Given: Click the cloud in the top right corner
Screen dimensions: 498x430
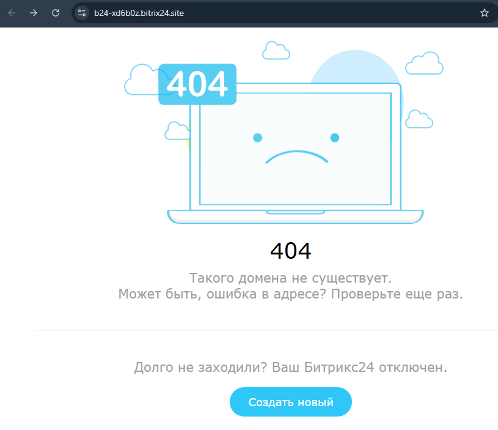Looking at the screenshot, I should click(424, 63).
